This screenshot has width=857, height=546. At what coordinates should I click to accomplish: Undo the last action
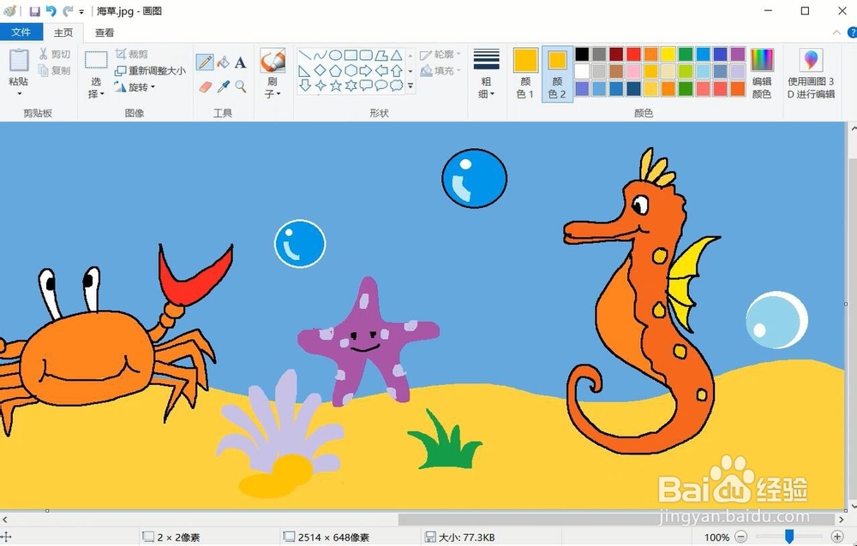tap(51, 11)
